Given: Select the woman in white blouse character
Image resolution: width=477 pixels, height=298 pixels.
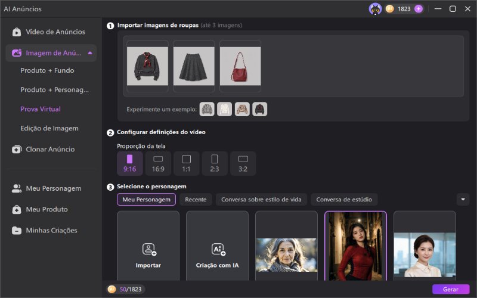Looking at the screenshot, I should click(425, 246).
